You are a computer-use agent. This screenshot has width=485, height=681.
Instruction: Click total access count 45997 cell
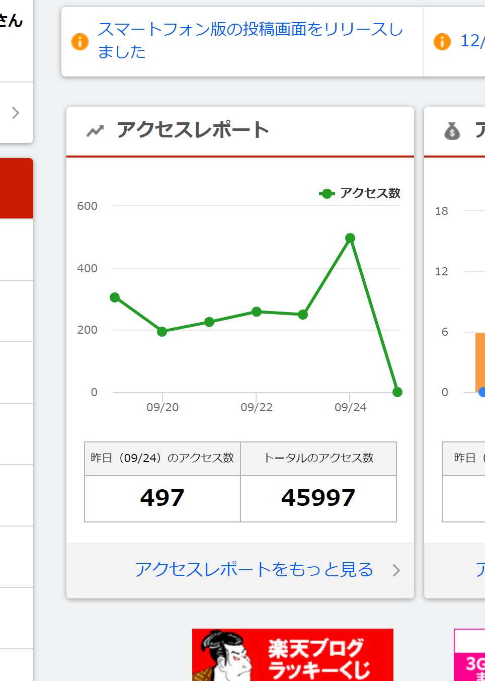click(318, 499)
